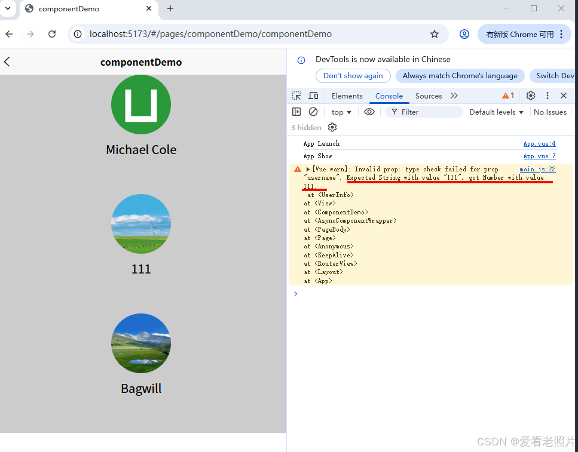This screenshot has width=578, height=452.
Task: Click the 'at <KeepAlive>' stack line
Action: [x=329, y=256]
